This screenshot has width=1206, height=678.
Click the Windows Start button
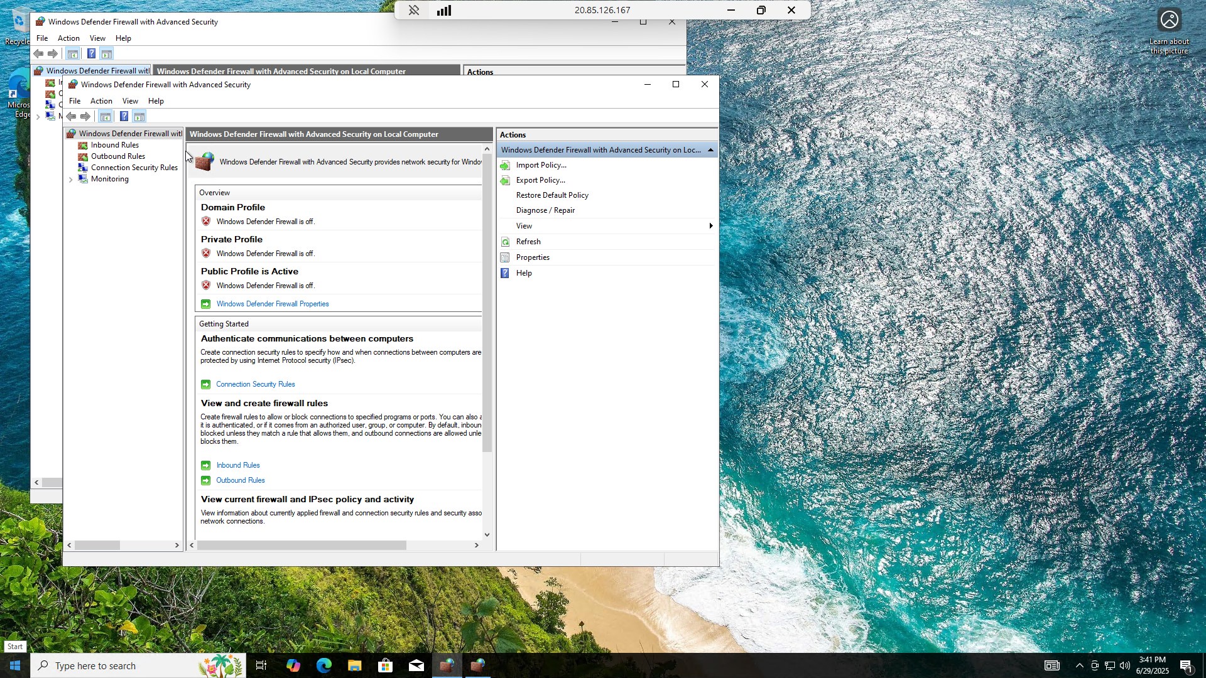[x=15, y=665]
